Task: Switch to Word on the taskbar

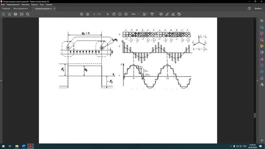Action: pyautogui.click(x=24, y=146)
